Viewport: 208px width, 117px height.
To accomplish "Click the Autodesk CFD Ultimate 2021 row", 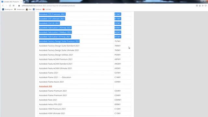I will tap(84, 19).
